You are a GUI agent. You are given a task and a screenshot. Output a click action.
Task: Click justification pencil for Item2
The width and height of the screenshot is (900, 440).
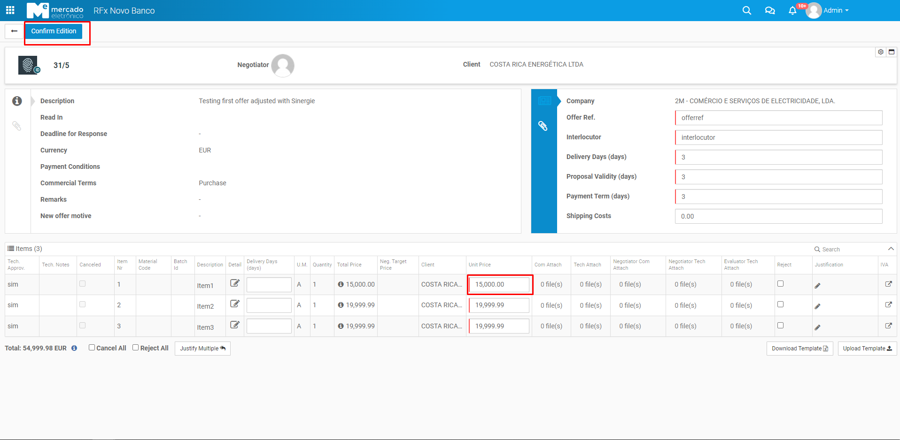click(x=817, y=306)
